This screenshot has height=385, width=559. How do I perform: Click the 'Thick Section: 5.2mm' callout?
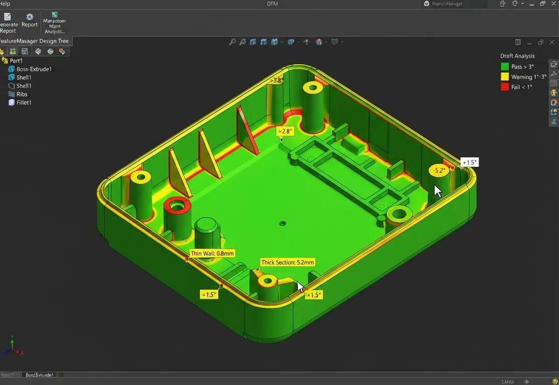(287, 262)
